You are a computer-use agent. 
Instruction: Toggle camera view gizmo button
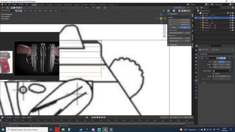164,33
